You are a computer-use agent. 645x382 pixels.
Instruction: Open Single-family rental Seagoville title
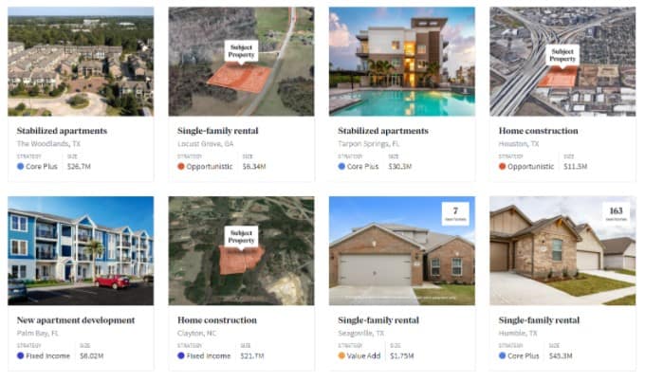coord(378,320)
